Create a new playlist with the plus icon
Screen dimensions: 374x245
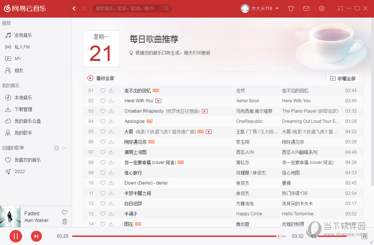[x=56, y=148]
